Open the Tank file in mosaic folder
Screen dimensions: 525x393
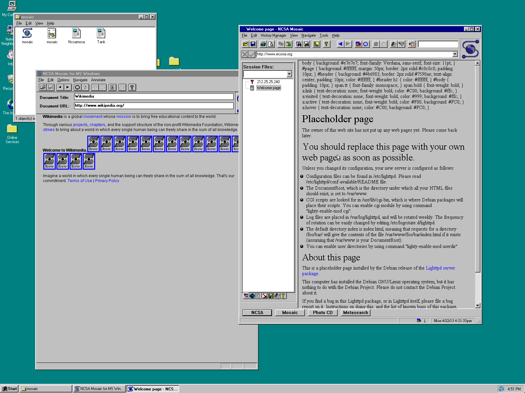click(x=101, y=36)
